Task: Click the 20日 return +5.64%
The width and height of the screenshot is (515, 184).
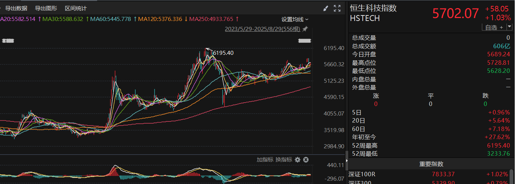Action: coord(499,121)
